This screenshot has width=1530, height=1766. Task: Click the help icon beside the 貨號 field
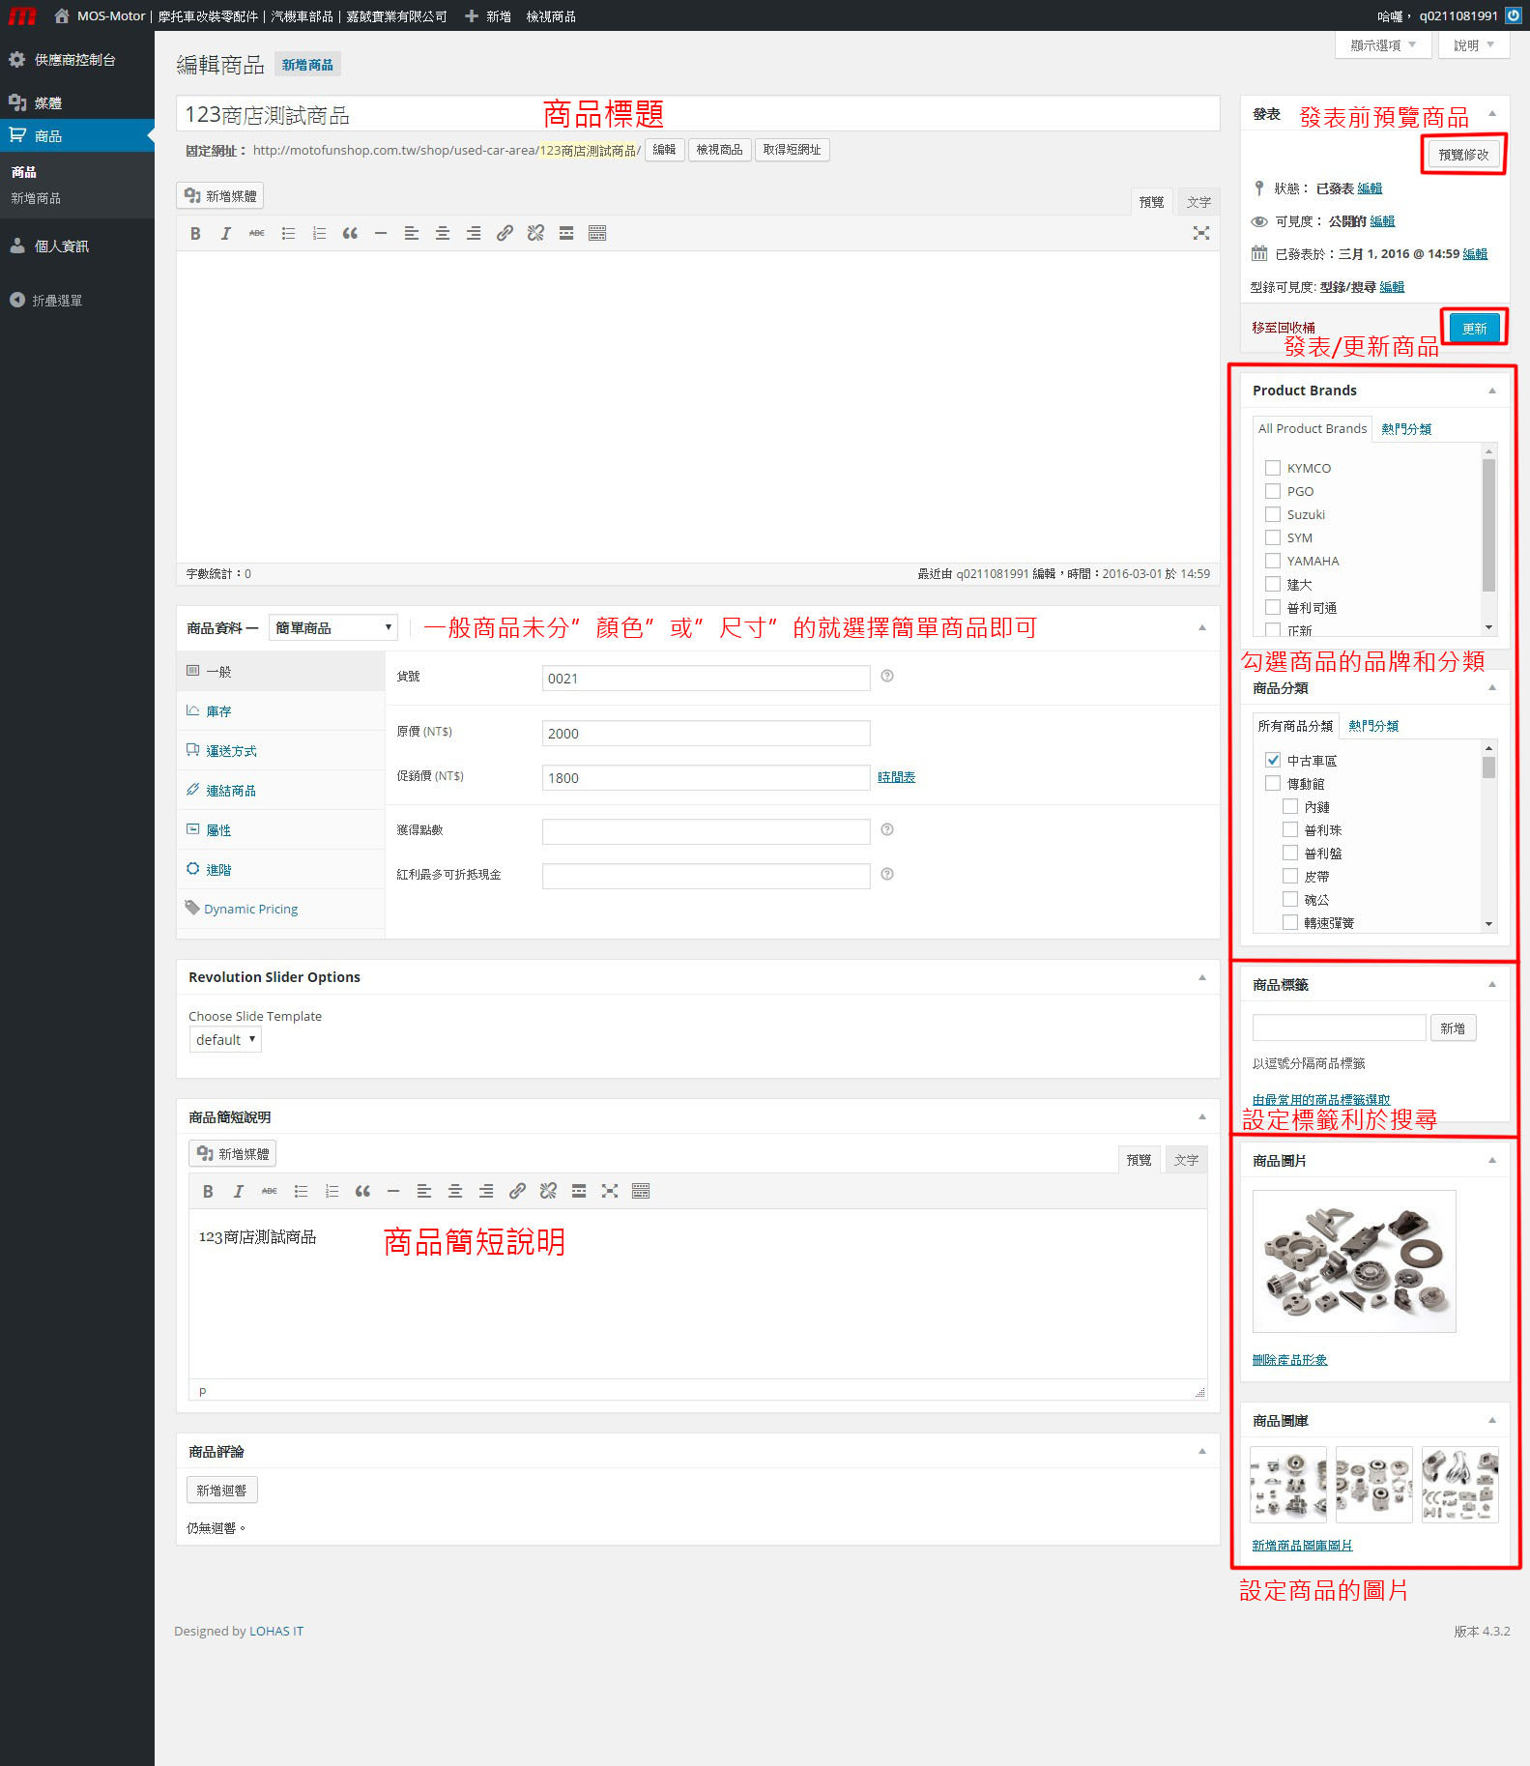pos(887,677)
